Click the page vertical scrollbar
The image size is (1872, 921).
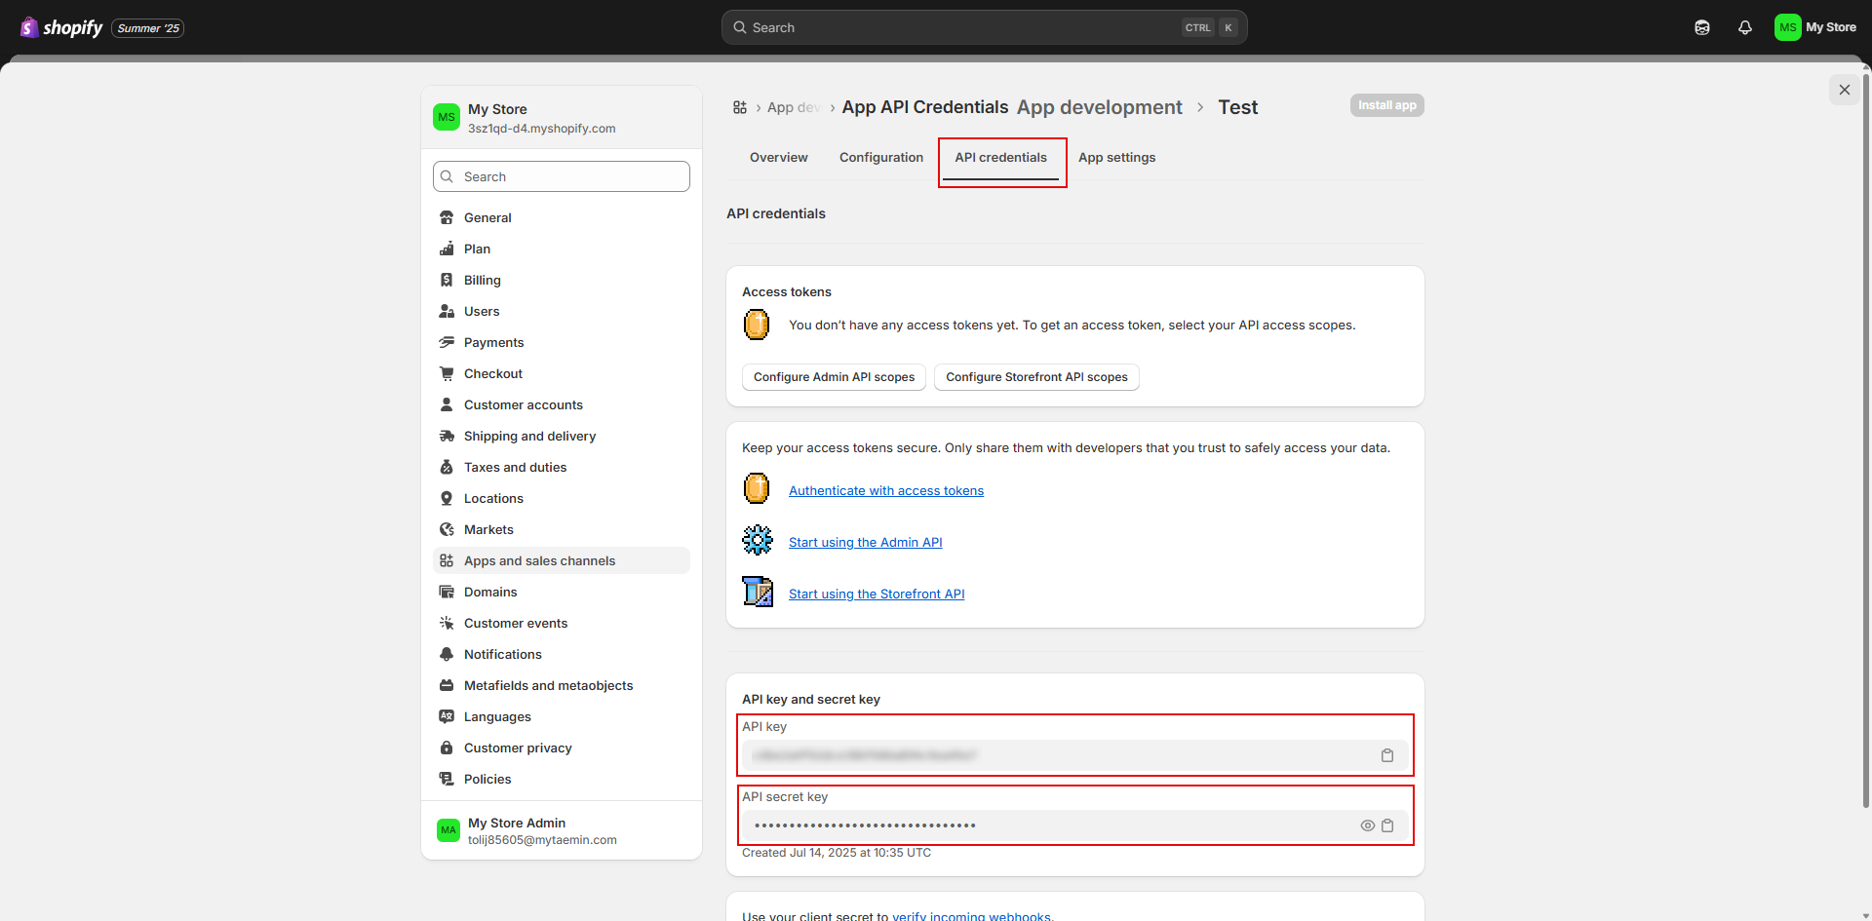tap(1866, 439)
